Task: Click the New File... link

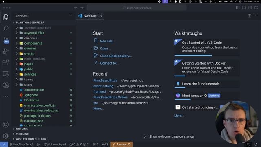Action: [107, 41]
